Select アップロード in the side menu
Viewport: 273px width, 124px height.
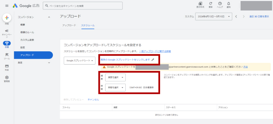(33, 55)
